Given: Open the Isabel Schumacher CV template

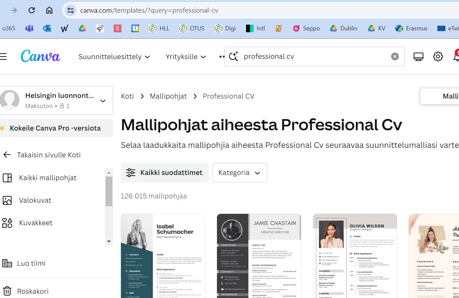Looking at the screenshot, I should point(163,256).
